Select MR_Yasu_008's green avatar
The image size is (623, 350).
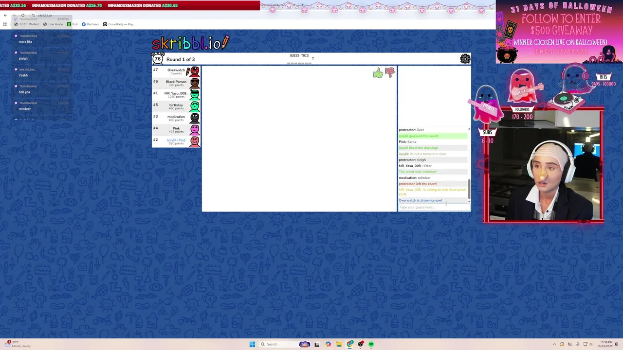(195, 95)
